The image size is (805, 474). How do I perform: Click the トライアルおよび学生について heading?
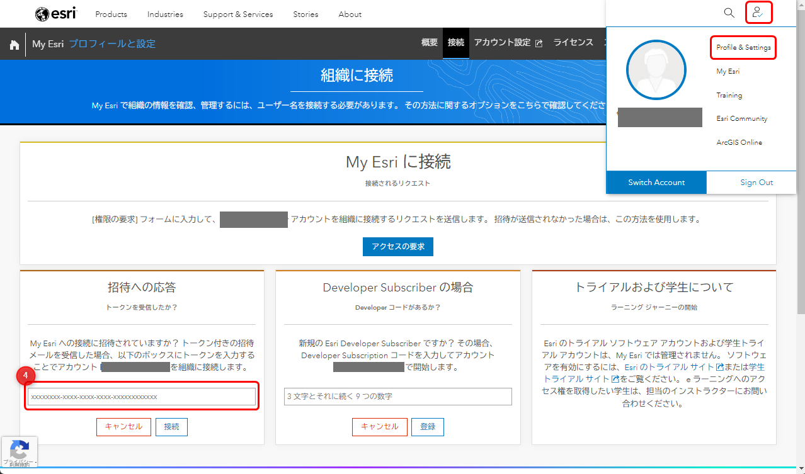coord(654,288)
